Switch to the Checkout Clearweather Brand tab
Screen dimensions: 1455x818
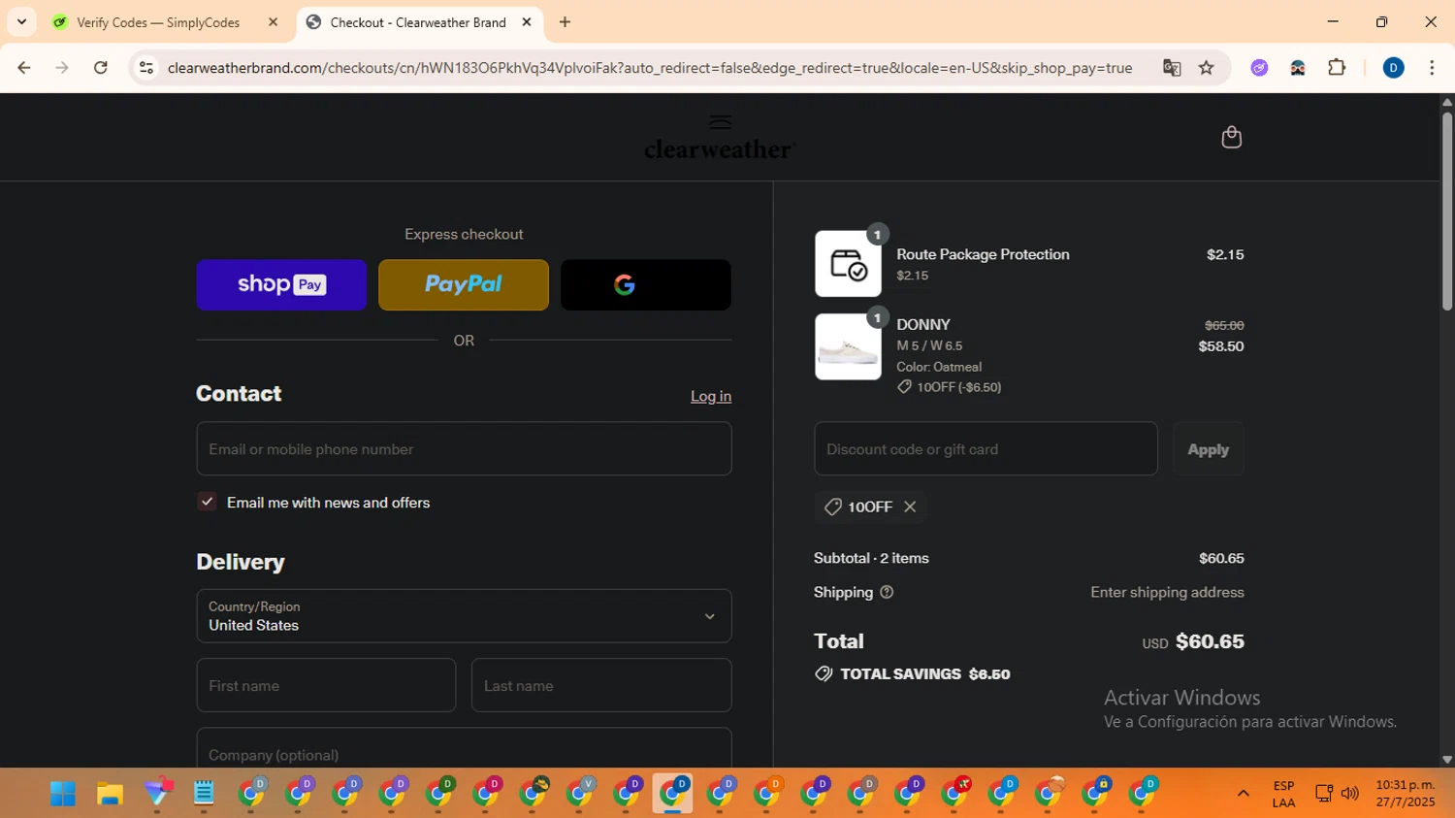click(x=417, y=22)
